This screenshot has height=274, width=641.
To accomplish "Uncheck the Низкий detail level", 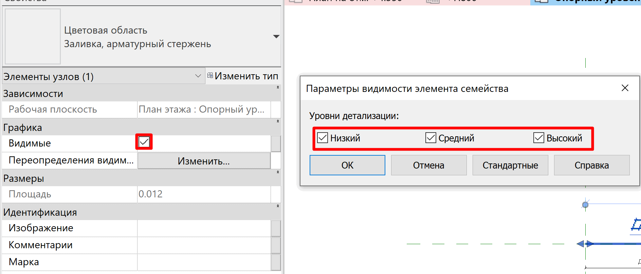I will click(322, 138).
